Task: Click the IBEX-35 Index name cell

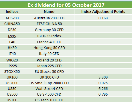Action: pyautogui.click(x=49, y=36)
